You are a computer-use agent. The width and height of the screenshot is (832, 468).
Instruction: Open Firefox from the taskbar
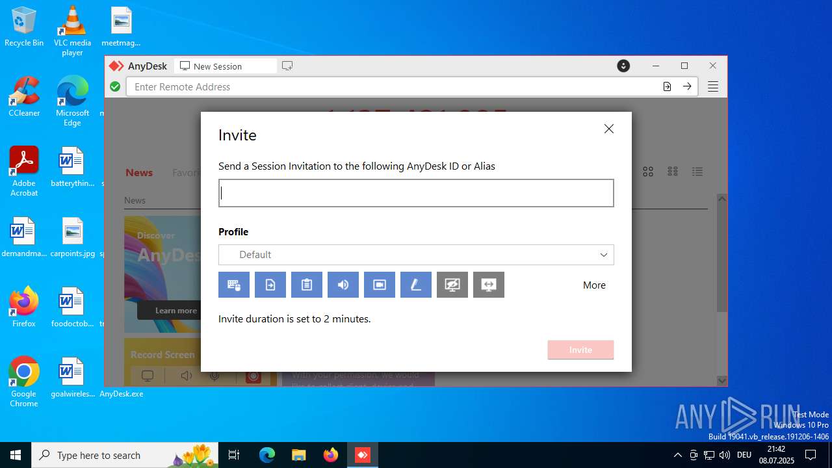[x=331, y=455]
